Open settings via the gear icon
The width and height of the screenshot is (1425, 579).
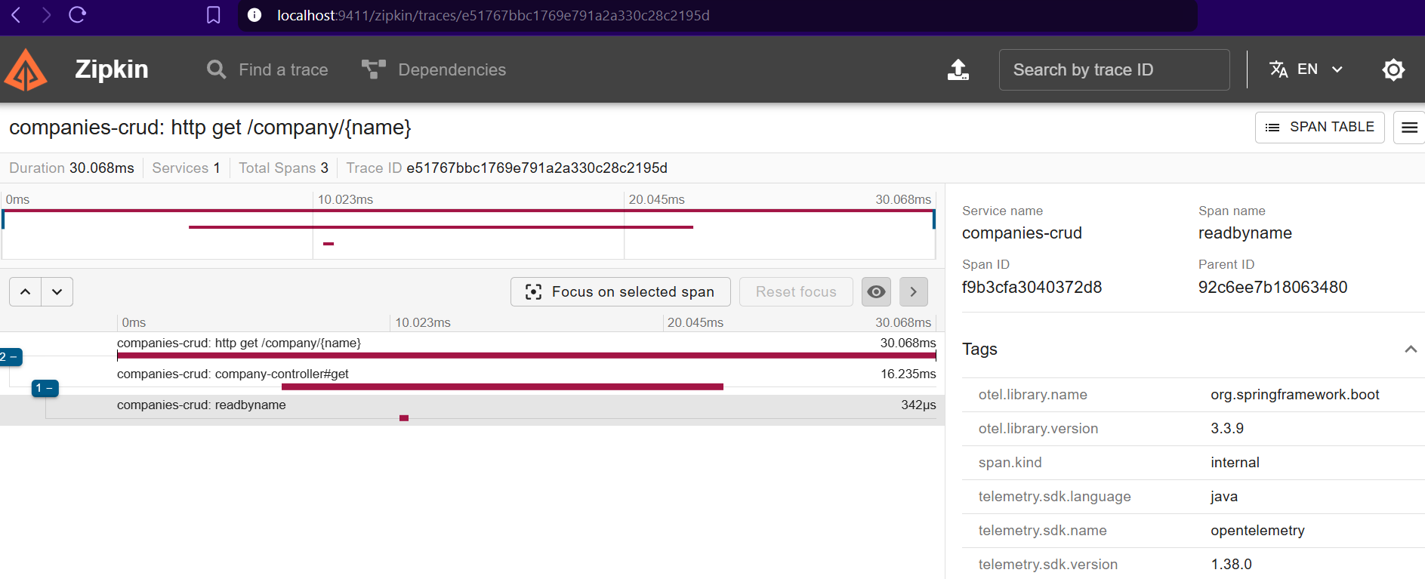point(1393,70)
